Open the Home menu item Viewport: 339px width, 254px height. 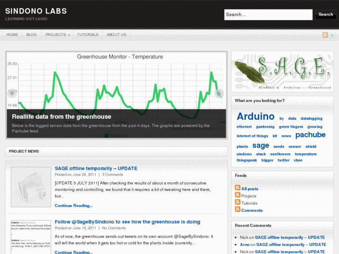point(12,34)
